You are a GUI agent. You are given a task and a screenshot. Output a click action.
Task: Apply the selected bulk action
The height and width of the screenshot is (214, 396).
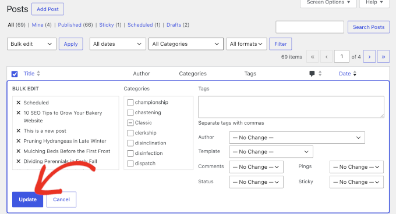[70, 44]
